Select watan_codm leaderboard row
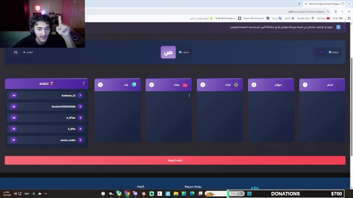This screenshot has width=353, height=198. coord(46,140)
